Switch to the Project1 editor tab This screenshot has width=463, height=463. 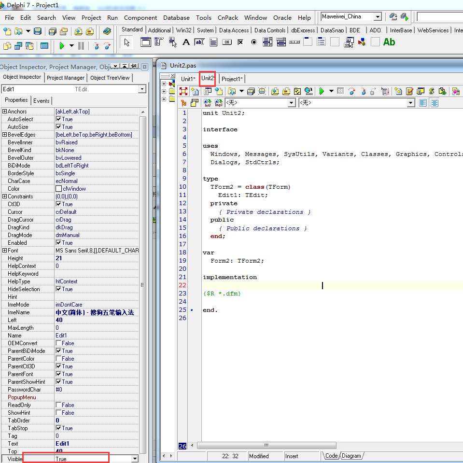coord(232,79)
